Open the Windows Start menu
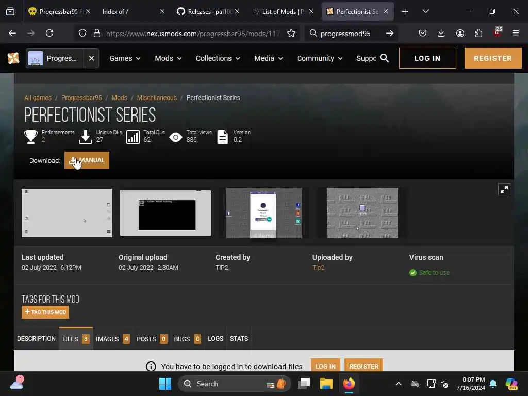Screen dimensions: 528x396 tap(165, 384)
